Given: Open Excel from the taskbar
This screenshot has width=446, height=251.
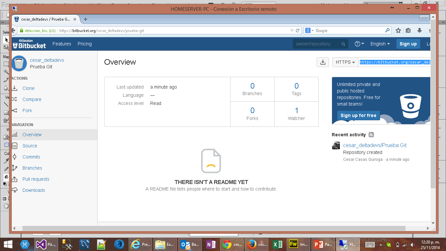Looking at the screenshot, I should [278, 244].
